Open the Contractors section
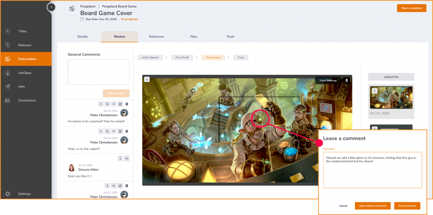Screen dimensions: 433x215 27,100
